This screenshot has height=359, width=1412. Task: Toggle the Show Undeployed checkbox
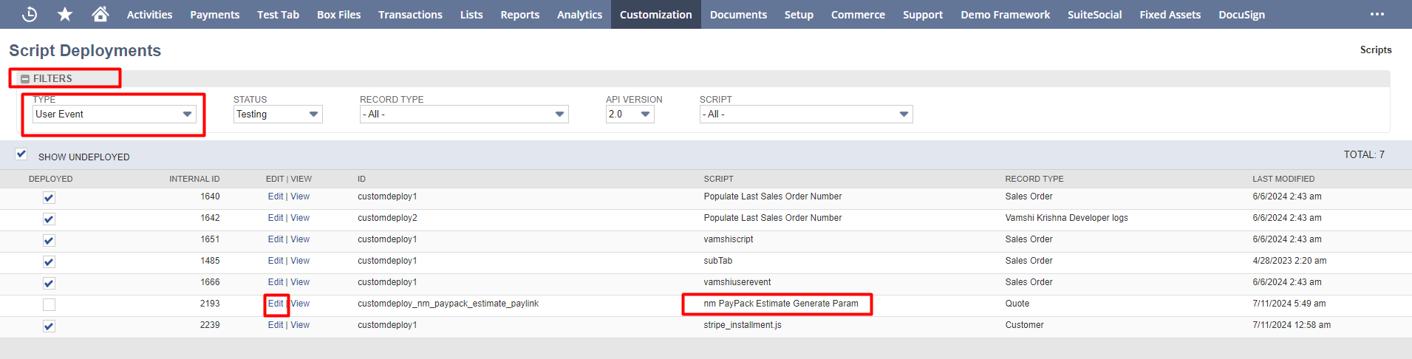(21, 154)
